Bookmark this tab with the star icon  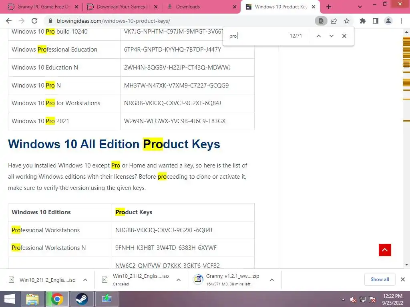347,21
